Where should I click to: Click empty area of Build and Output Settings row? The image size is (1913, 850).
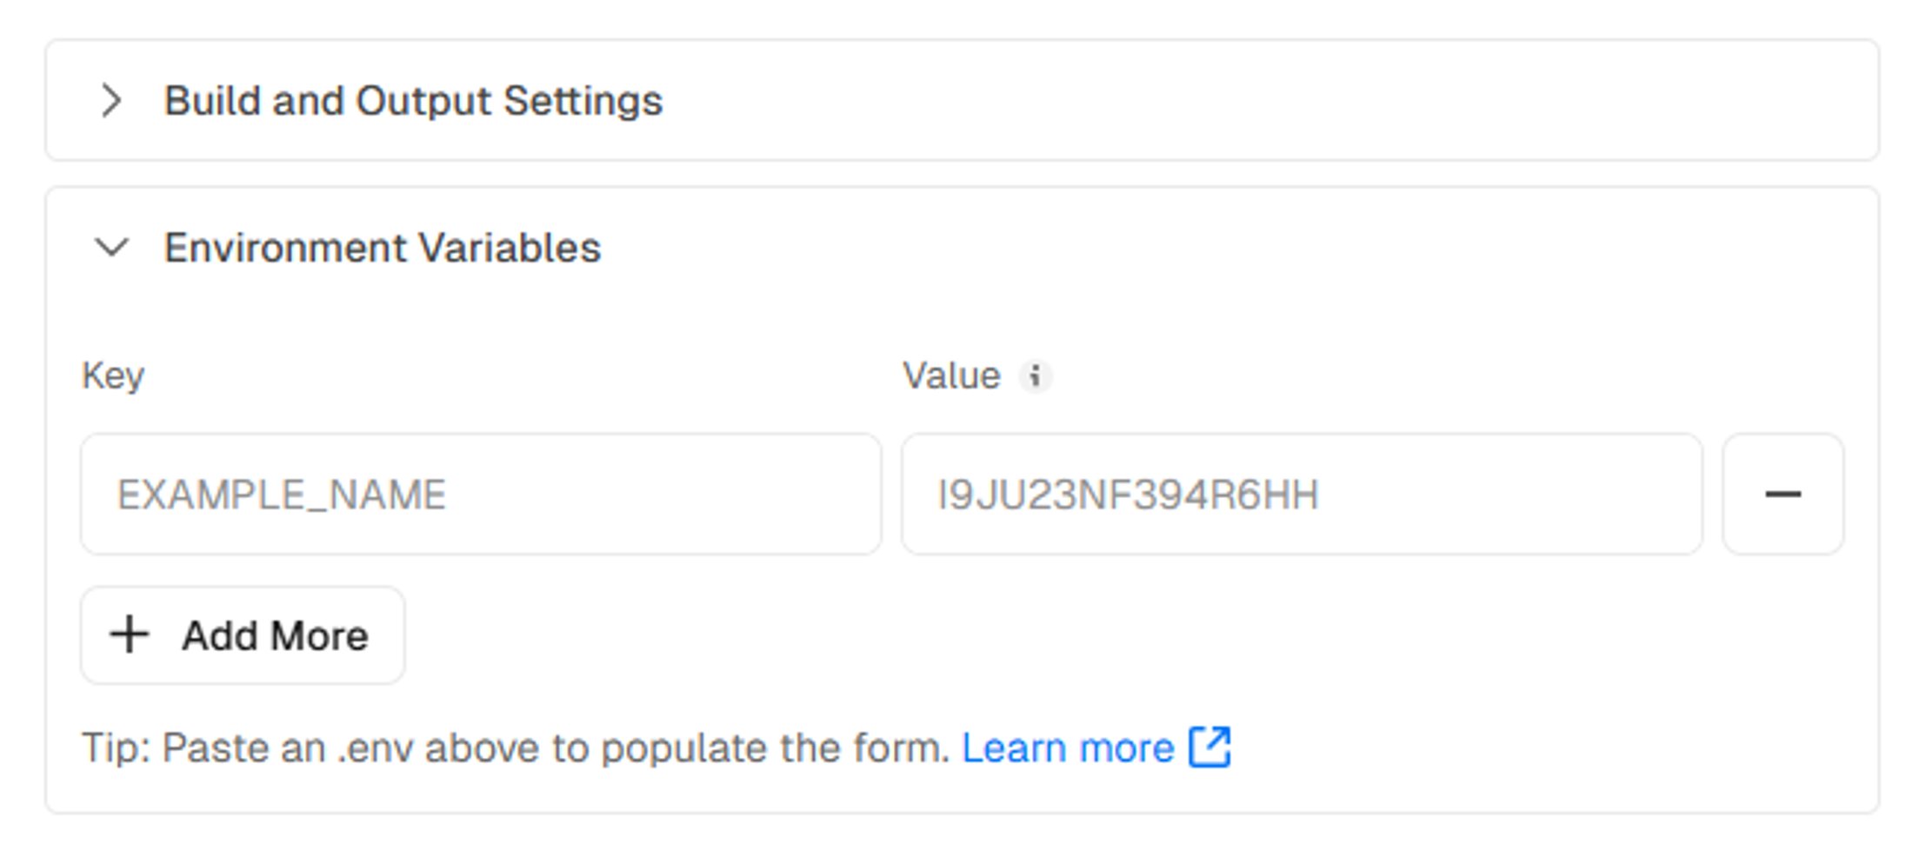click(1261, 100)
